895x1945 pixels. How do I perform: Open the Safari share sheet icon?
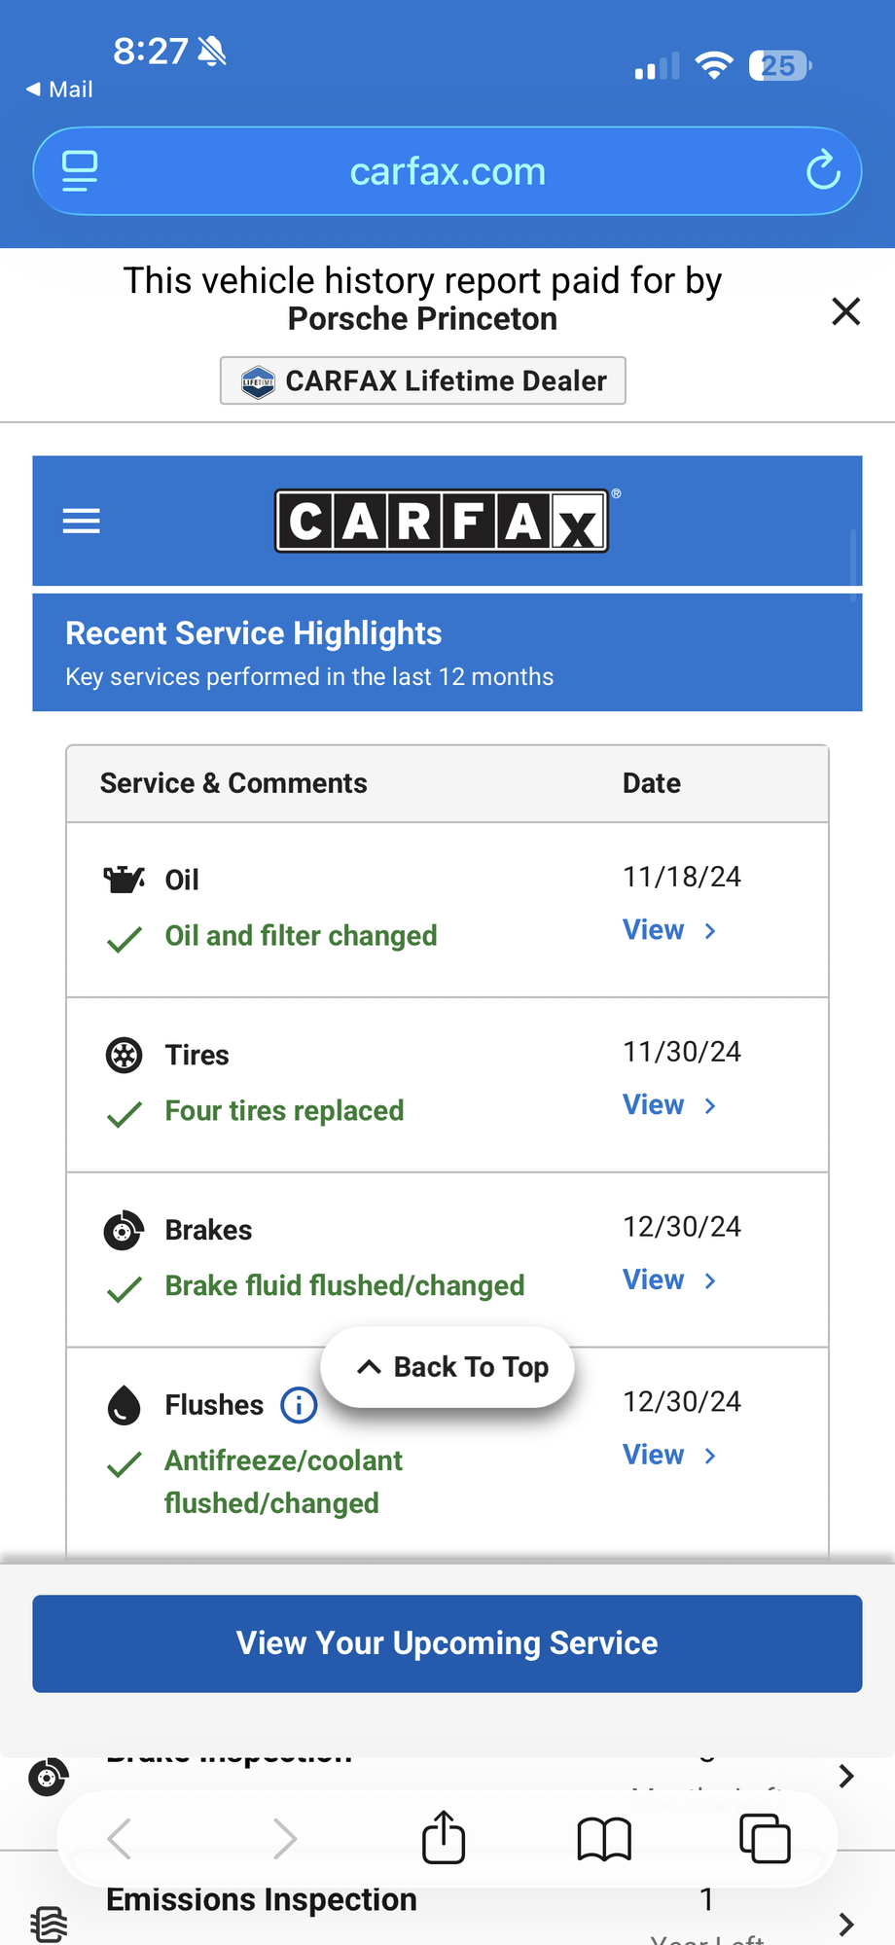pyautogui.click(x=444, y=1838)
